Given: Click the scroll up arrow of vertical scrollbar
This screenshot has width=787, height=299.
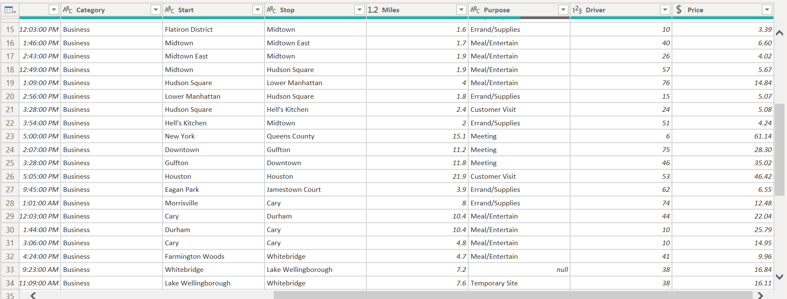Looking at the screenshot, I should (780, 33).
